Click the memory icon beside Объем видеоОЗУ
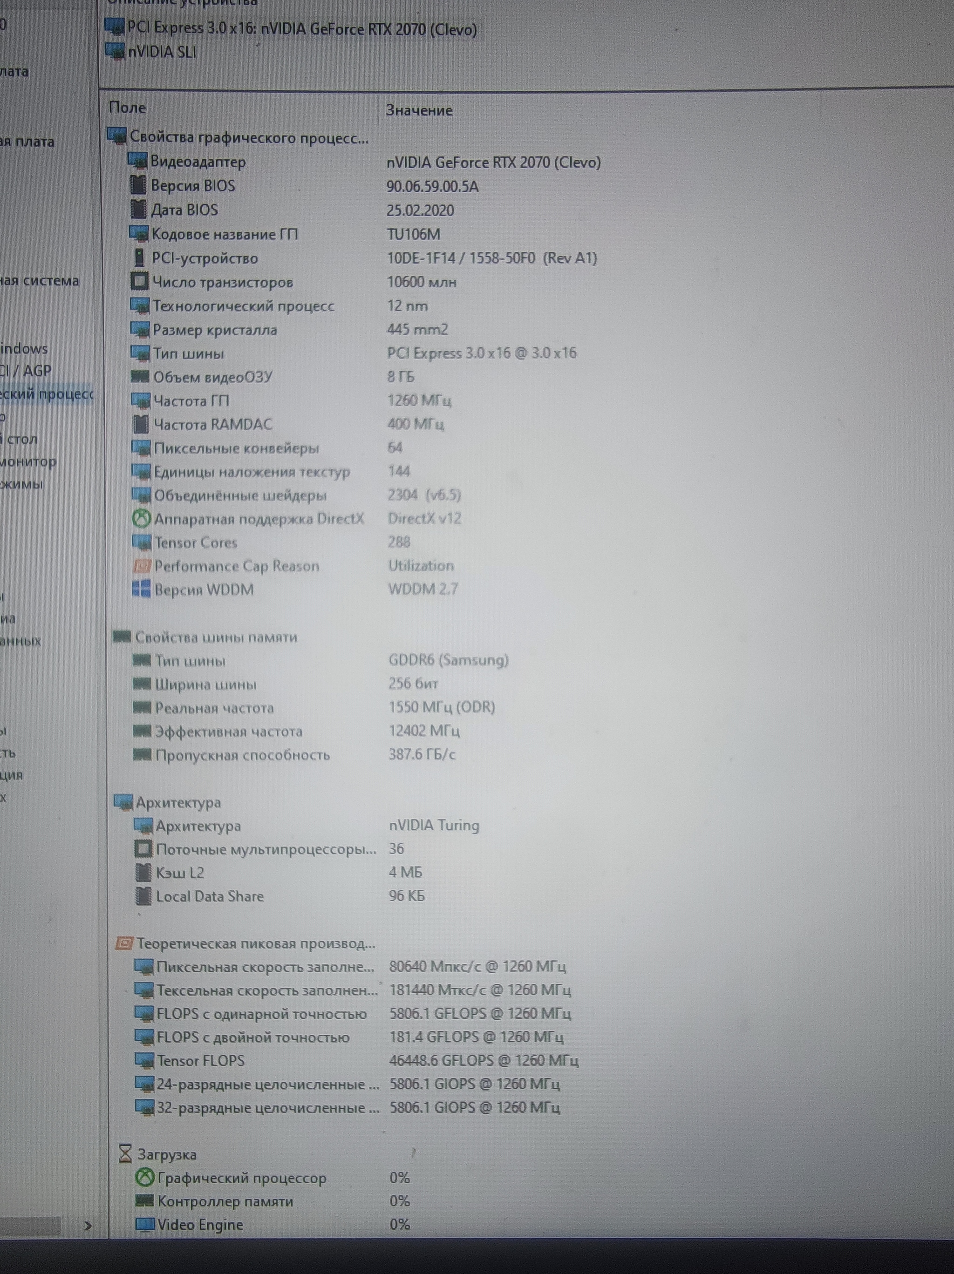The image size is (954, 1274). [141, 377]
